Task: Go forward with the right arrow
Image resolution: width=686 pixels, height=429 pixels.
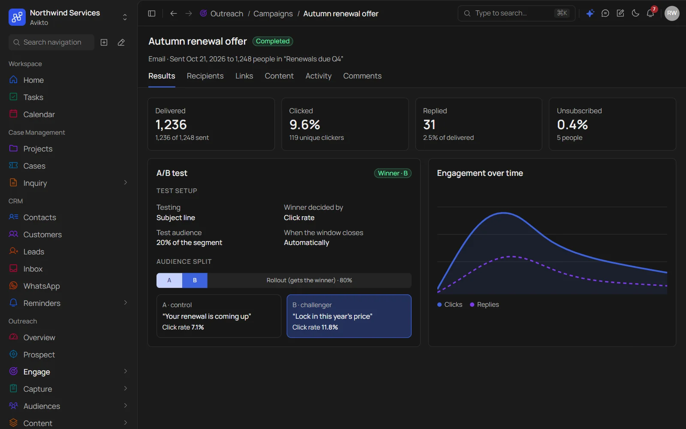Action: [189, 13]
